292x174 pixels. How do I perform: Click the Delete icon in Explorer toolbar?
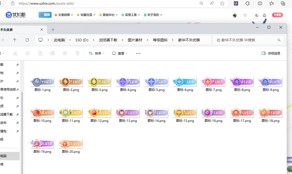(x=77, y=53)
